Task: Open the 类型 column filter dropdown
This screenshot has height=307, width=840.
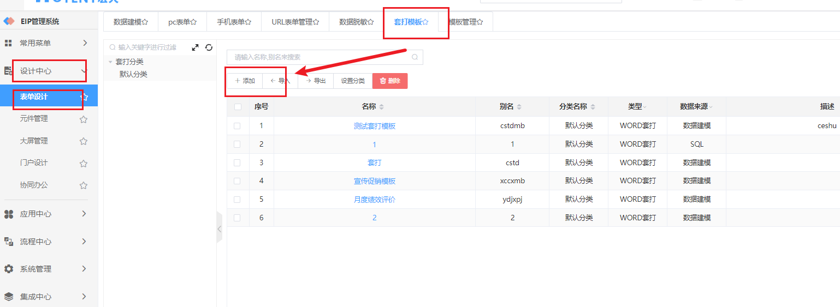Action: point(644,107)
